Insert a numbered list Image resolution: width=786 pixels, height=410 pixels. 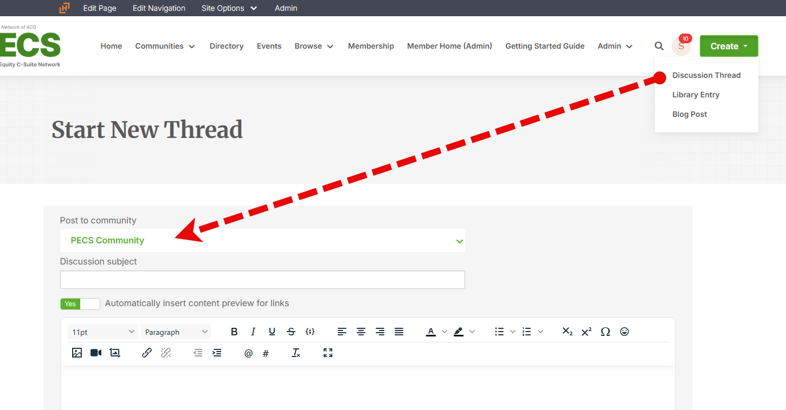coord(527,332)
